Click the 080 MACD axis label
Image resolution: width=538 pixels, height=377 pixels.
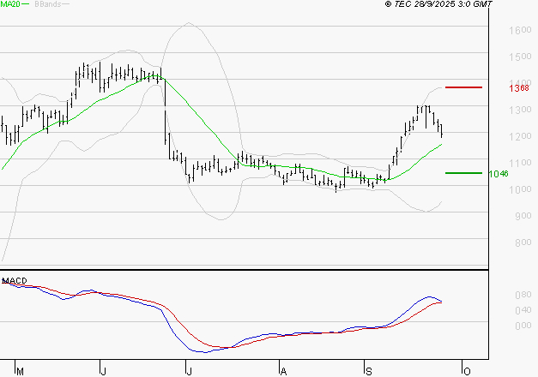pos(523,295)
